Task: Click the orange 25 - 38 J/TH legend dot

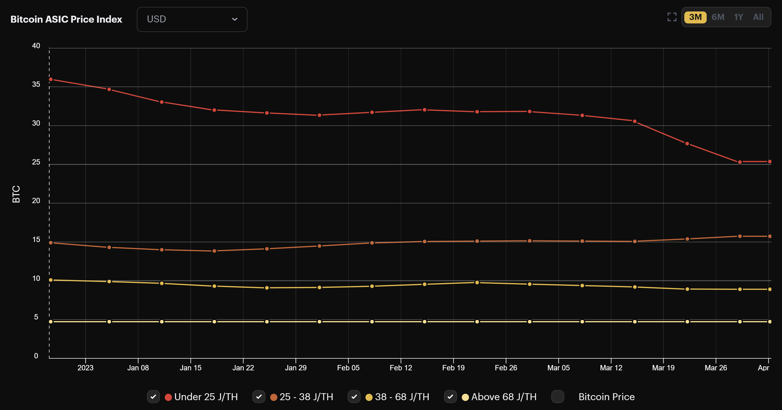Action: click(x=274, y=397)
